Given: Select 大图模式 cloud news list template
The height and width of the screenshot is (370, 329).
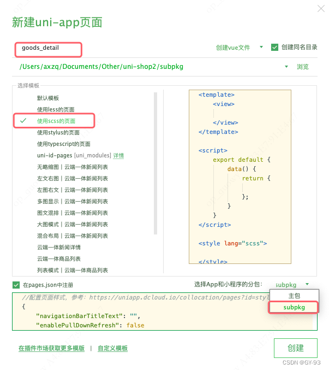Looking at the screenshot, I should tap(73, 225).
